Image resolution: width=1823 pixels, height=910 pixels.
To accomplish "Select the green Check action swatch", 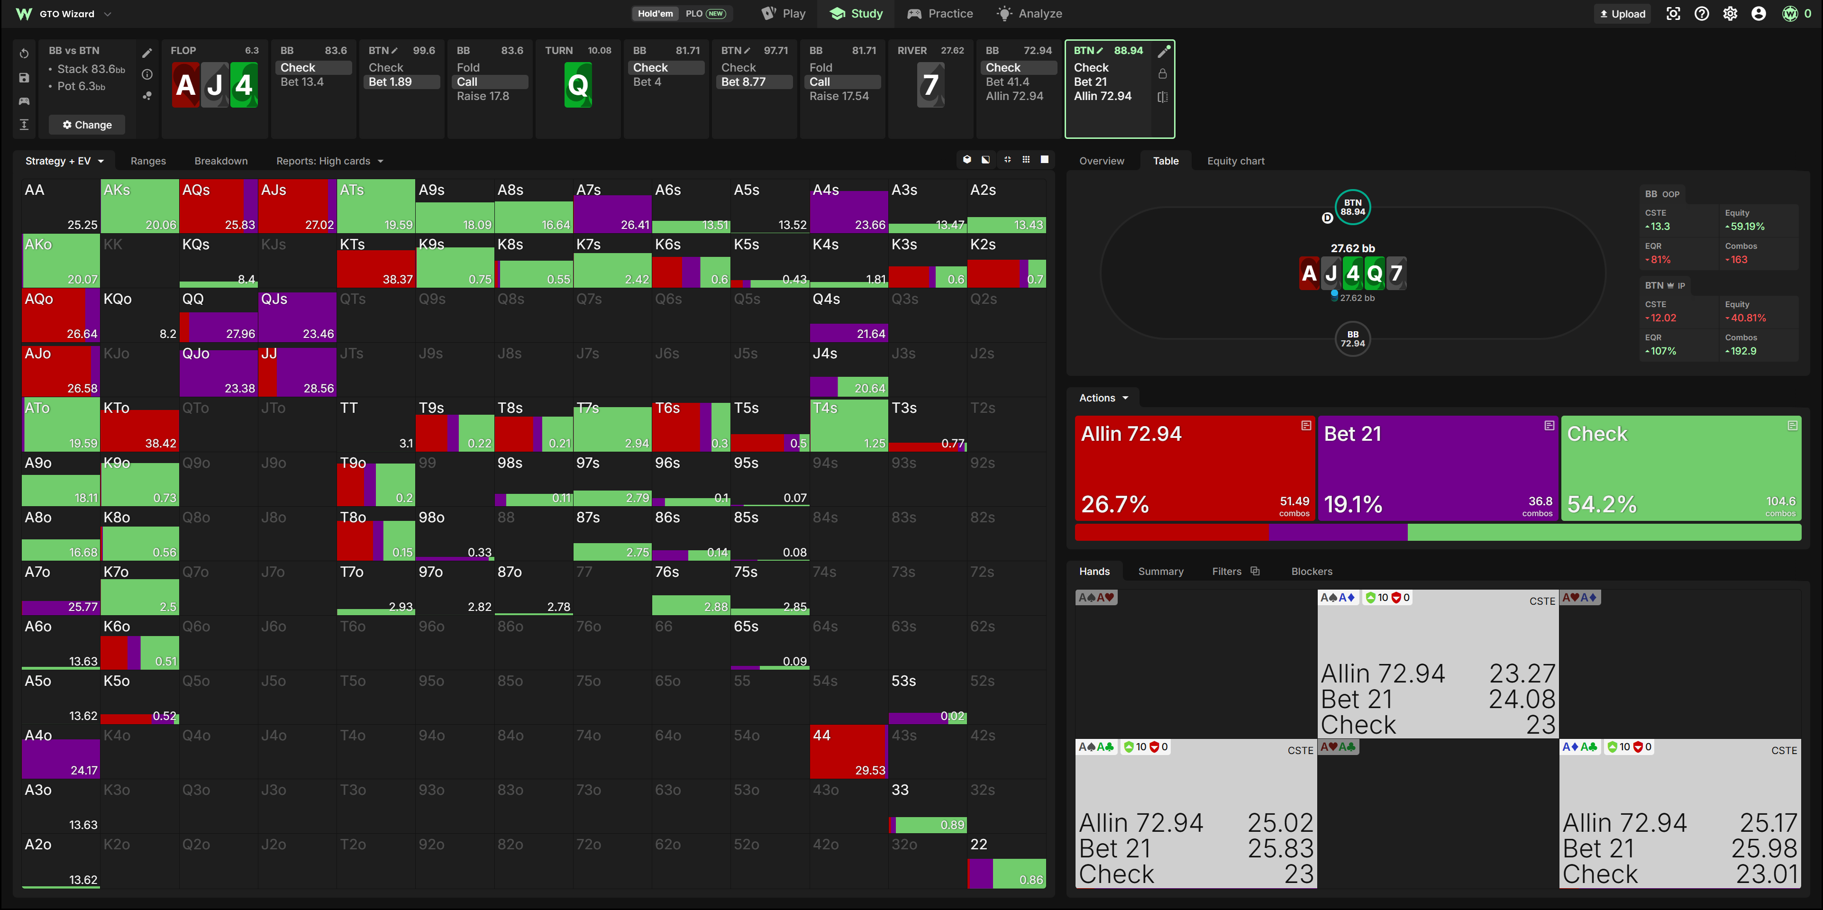I will click(x=1681, y=468).
